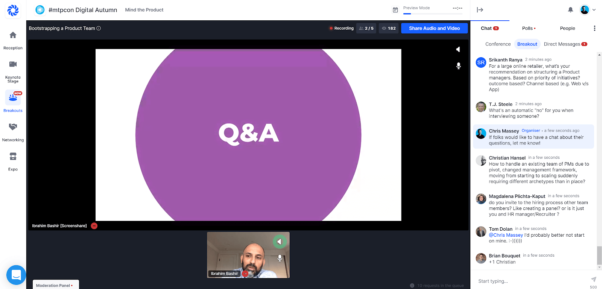Go to Reception via home icon
The image size is (602, 289).
(13, 35)
